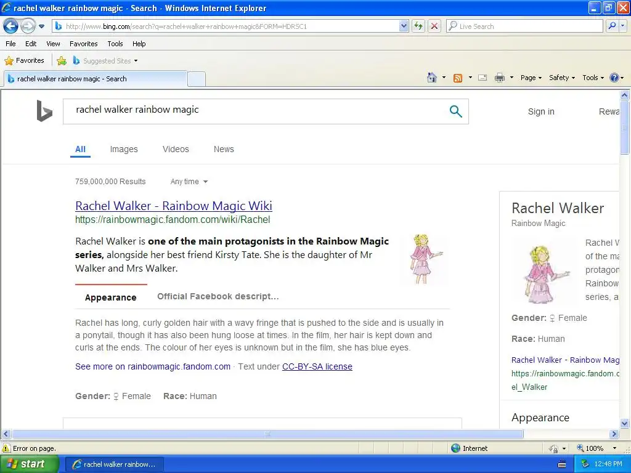Click the Back navigation button
The height and width of the screenshot is (473, 631).
pyautogui.click(x=11, y=26)
